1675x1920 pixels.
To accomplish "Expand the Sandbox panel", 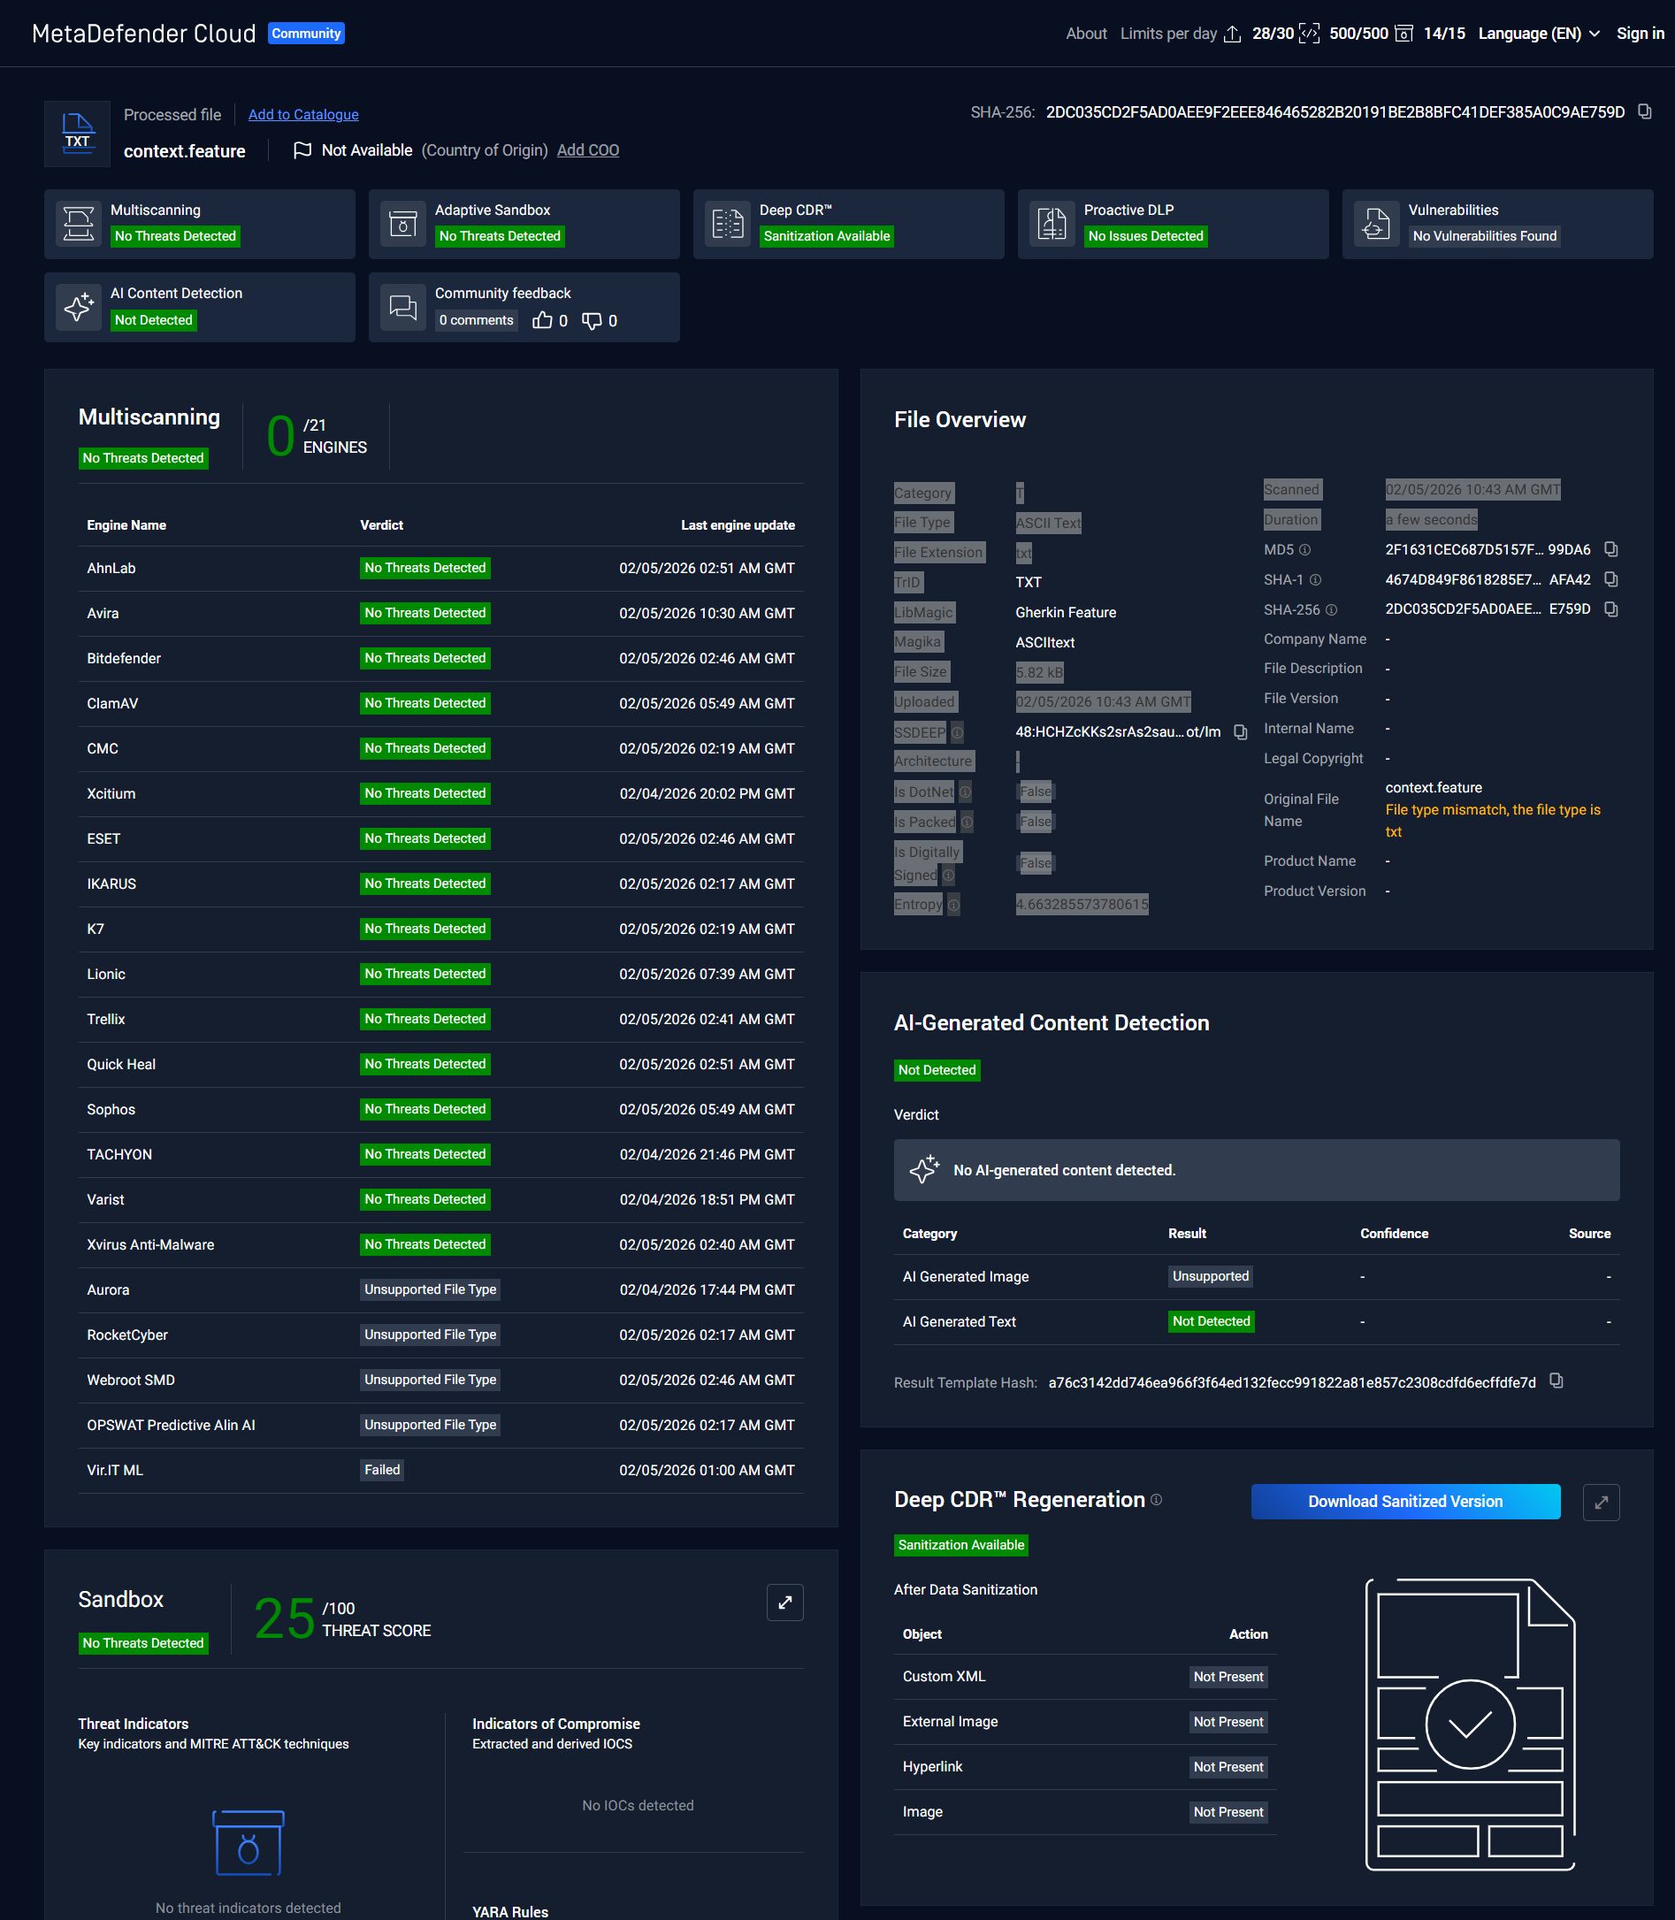I will (x=785, y=1603).
